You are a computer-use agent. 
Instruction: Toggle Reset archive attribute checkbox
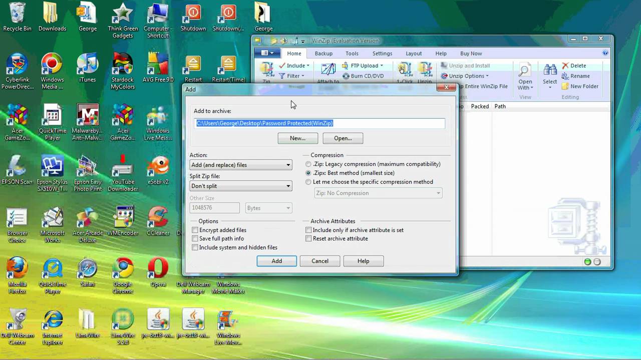pyautogui.click(x=308, y=238)
